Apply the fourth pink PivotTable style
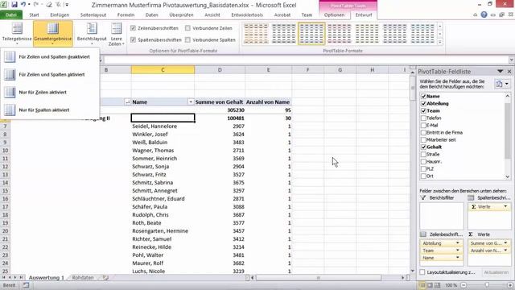 [x=340, y=34]
